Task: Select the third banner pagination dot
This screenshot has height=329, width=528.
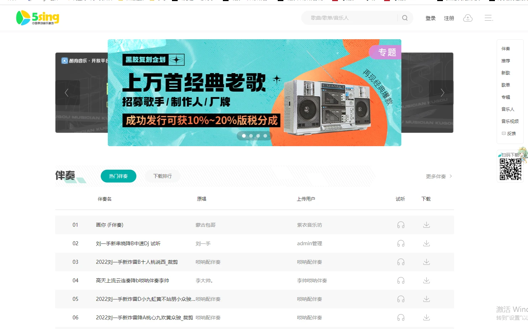Action: tap(258, 136)
